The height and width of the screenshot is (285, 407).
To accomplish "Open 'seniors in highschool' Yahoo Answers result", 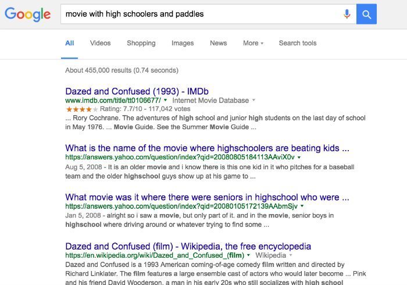I will point(207,197).
